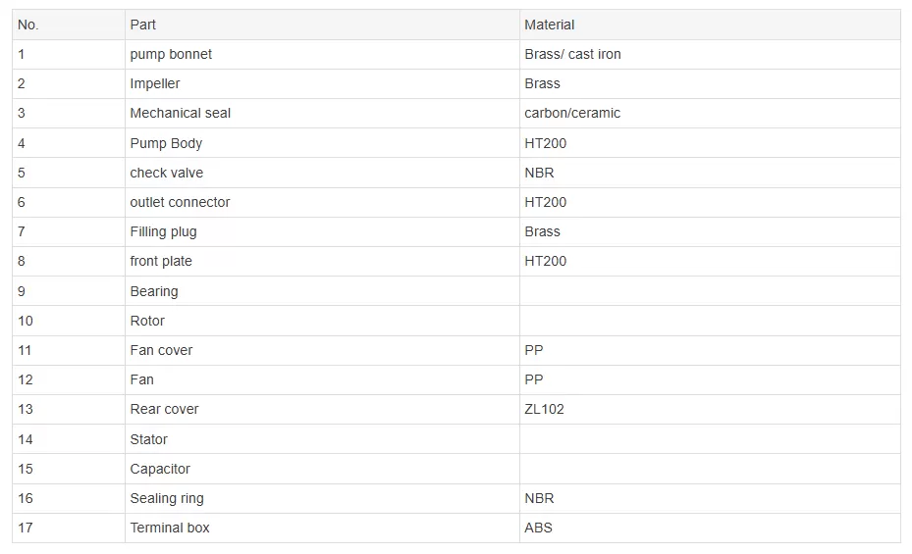Select the "Fan cover" cell

[161, 350]
